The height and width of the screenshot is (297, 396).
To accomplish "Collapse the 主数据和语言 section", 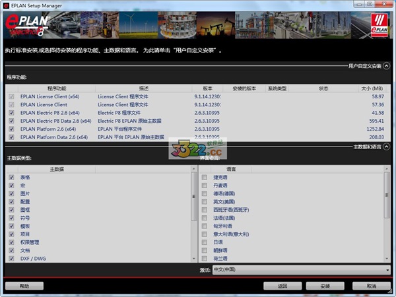I will 387,147.
